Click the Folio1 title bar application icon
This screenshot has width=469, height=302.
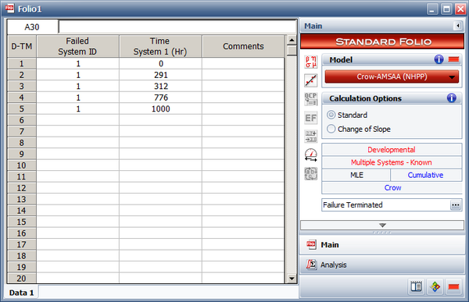pos(9,9)
